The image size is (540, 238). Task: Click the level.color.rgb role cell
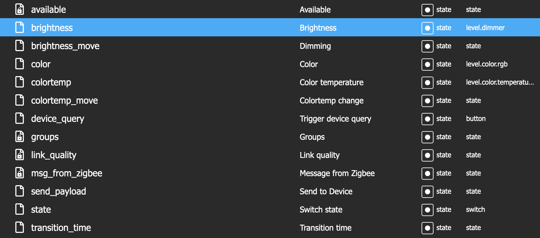pyautogui.click(x=487, y=64)
